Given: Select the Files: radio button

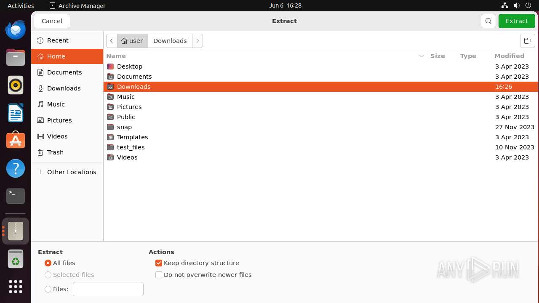Looking at the screenshot, I should [x=48, y=289].
